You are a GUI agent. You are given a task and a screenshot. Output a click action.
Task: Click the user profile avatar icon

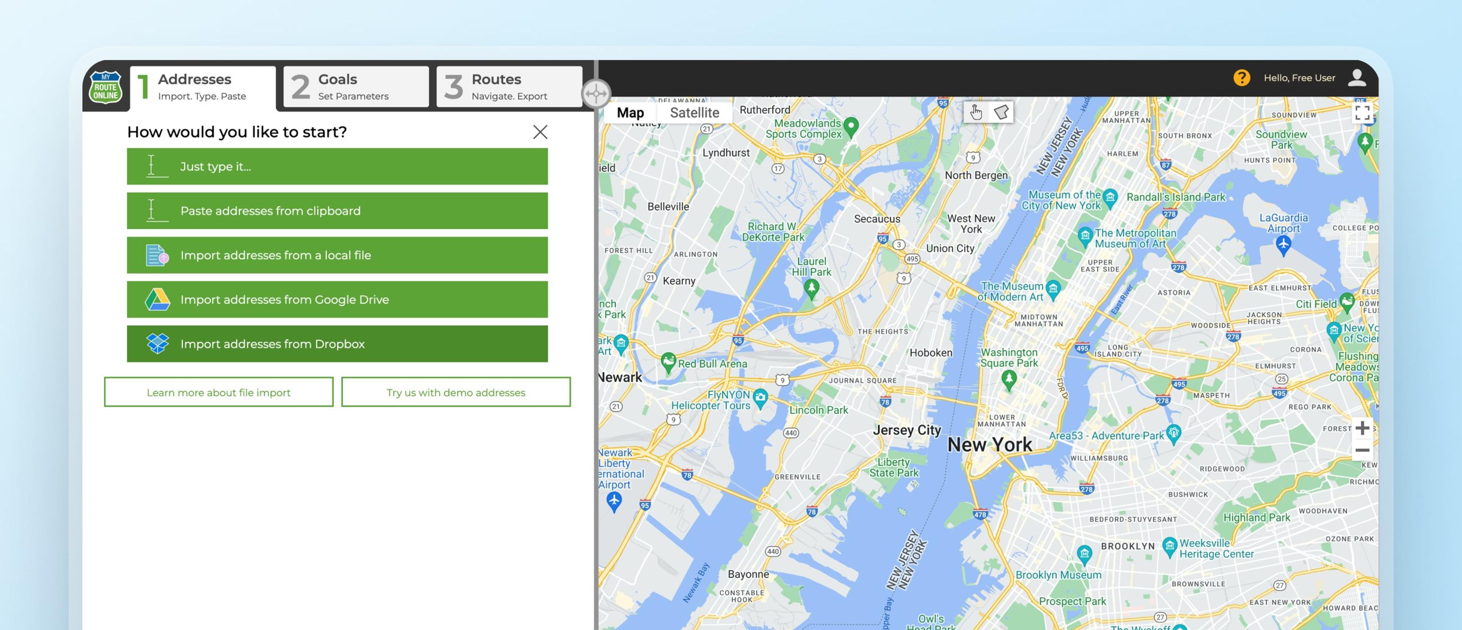pos(1357,78)
